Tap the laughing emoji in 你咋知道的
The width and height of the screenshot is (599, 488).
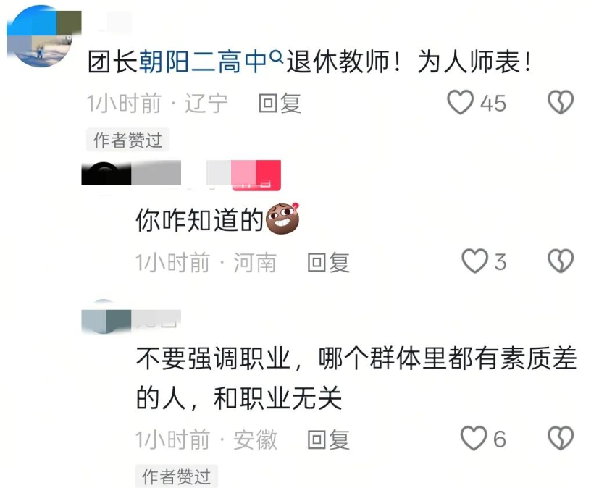[282, 219]
